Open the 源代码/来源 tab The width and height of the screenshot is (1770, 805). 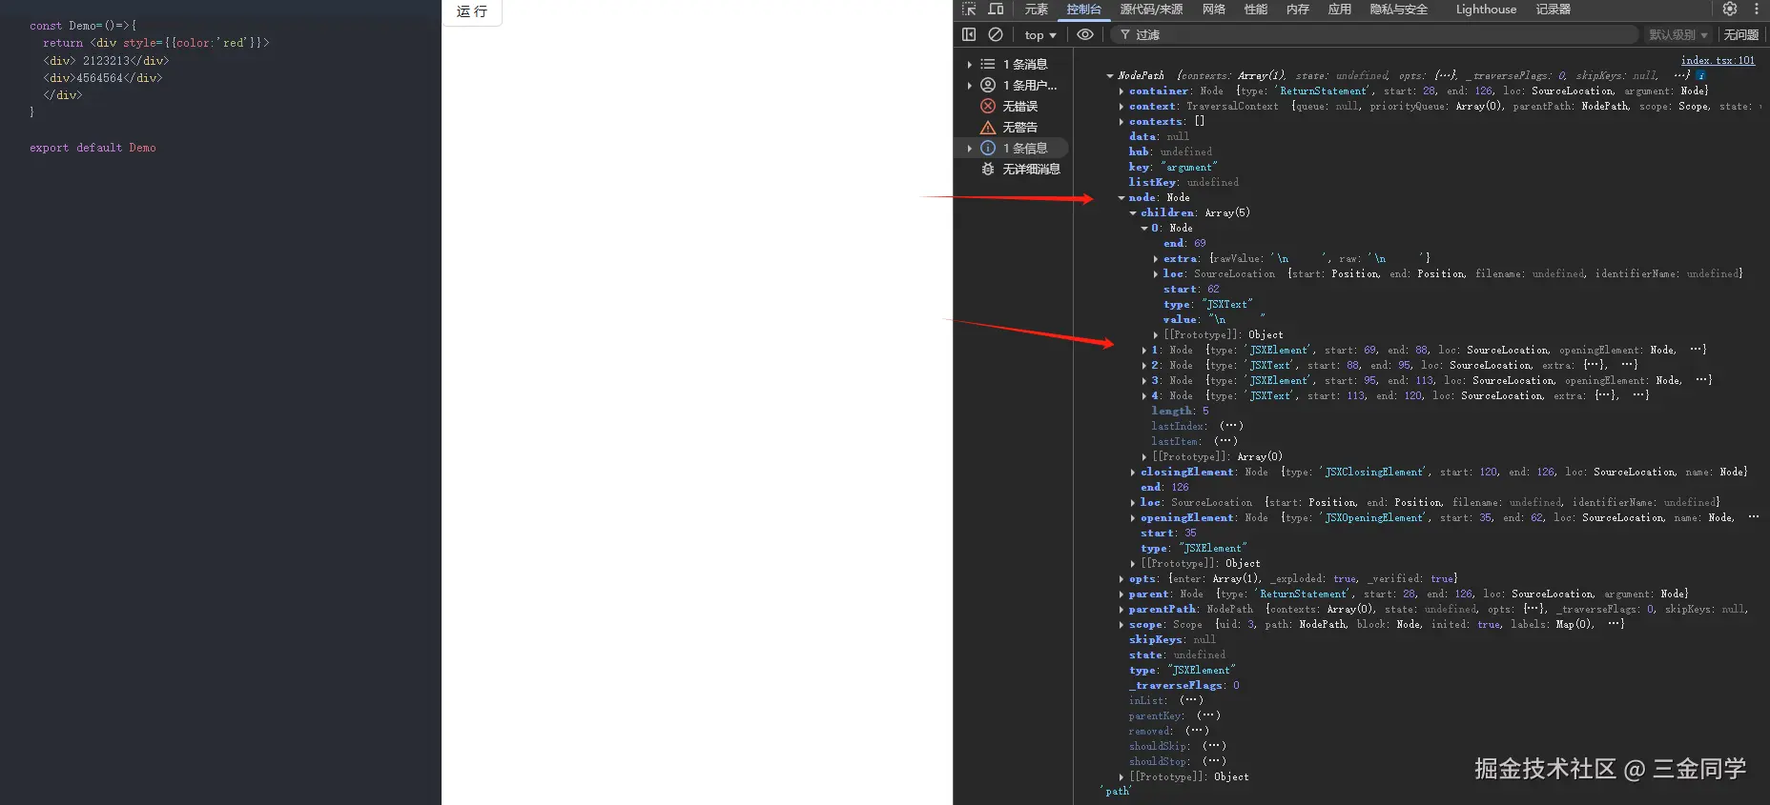click(x=1151, y=10)
